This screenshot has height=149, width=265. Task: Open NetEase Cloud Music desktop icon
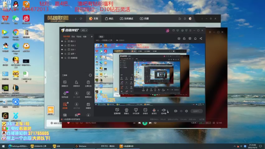(26, 20)
